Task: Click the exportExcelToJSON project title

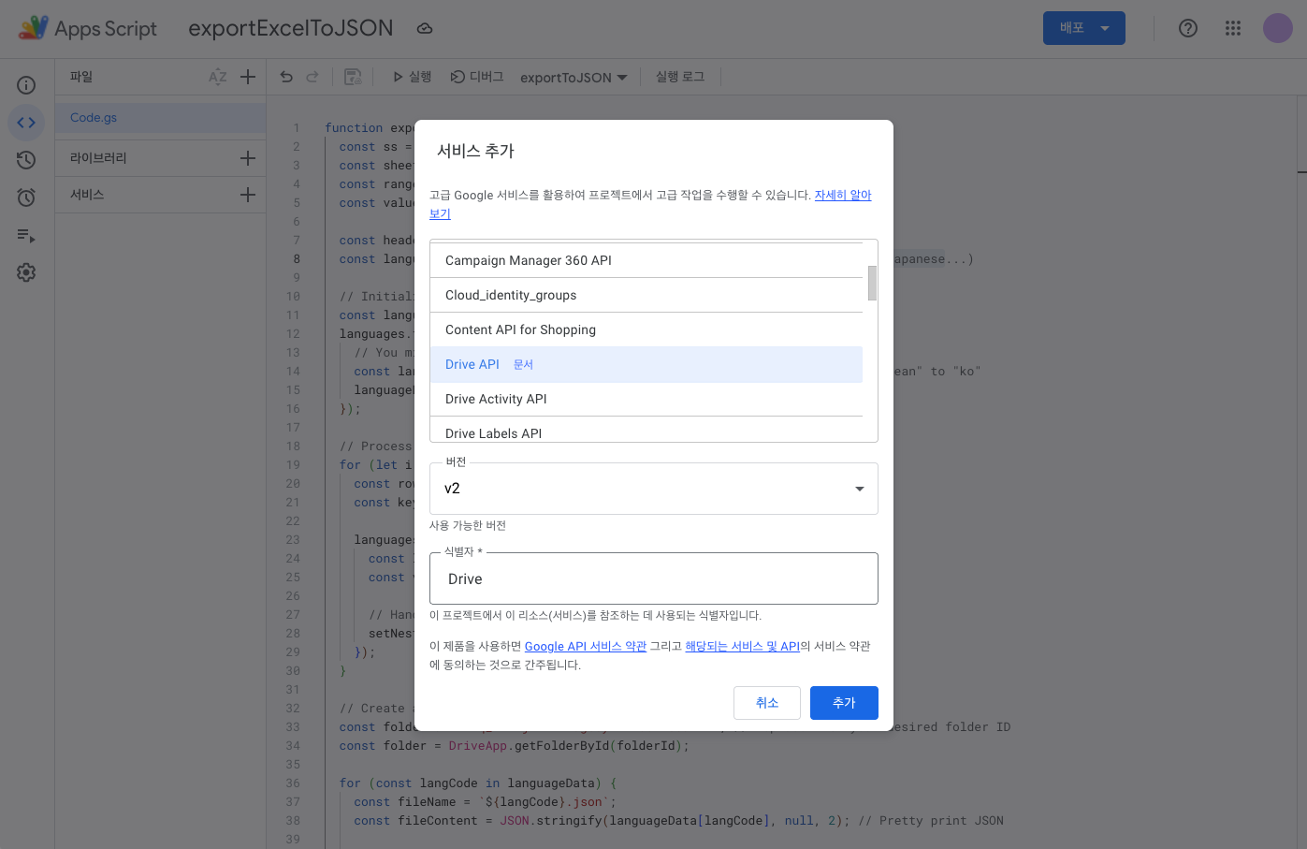Action: pyautogui.click(x=291, y=28)
